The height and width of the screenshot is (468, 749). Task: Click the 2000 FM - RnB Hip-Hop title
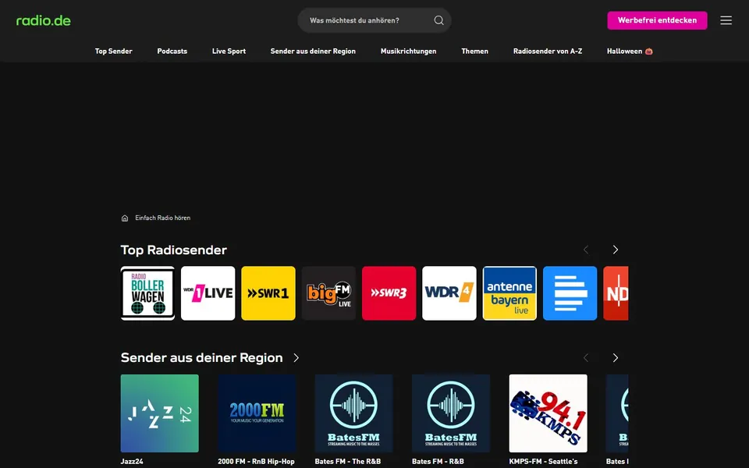click(x=256, y=461)
